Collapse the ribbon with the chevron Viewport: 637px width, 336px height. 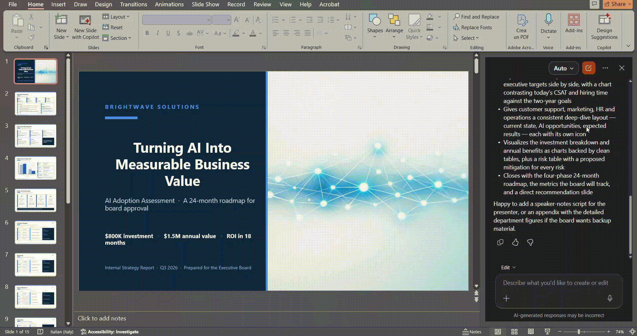[628, 46]
